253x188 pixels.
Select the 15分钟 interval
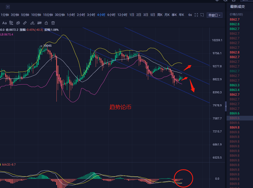pos(48,15)
